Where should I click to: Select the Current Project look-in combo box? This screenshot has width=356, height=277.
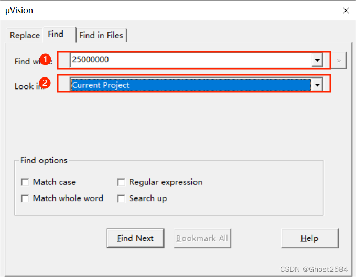pos(189,85)
